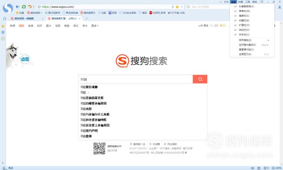Toggle 扩展栏(O) visibility
The width and height of the screenshot is (283, 170).
click(x=252, y=25)
